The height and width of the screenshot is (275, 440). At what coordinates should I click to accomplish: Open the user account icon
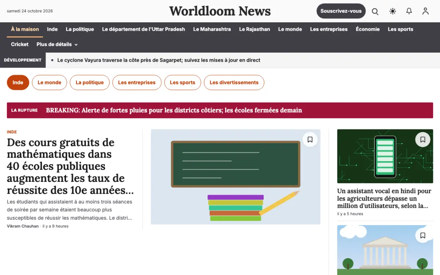point(425,11)
